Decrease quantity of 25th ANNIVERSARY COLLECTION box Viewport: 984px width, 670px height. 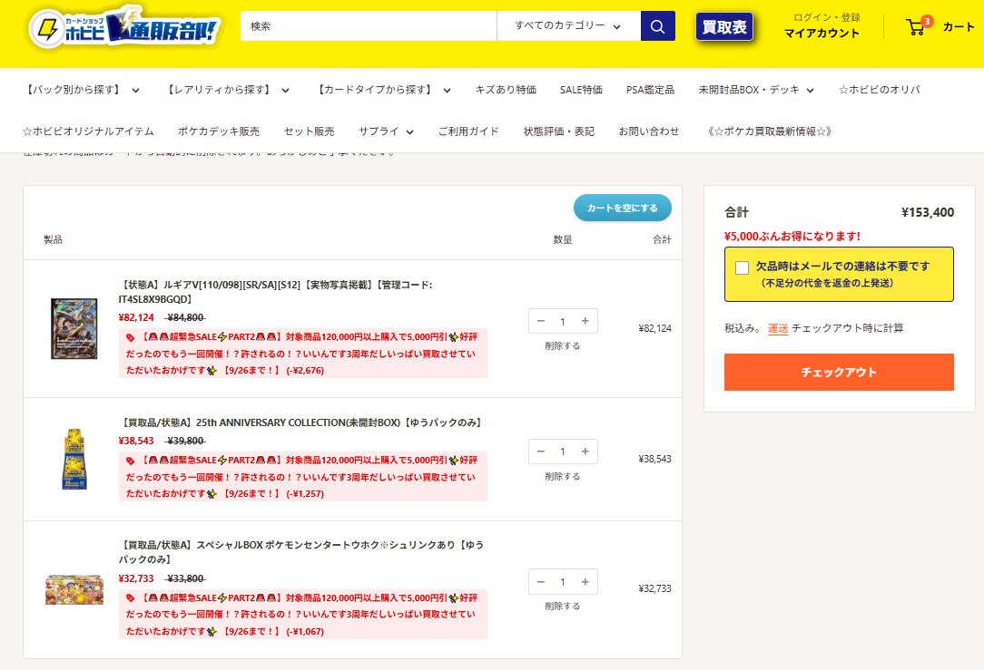tap(541, 452)
